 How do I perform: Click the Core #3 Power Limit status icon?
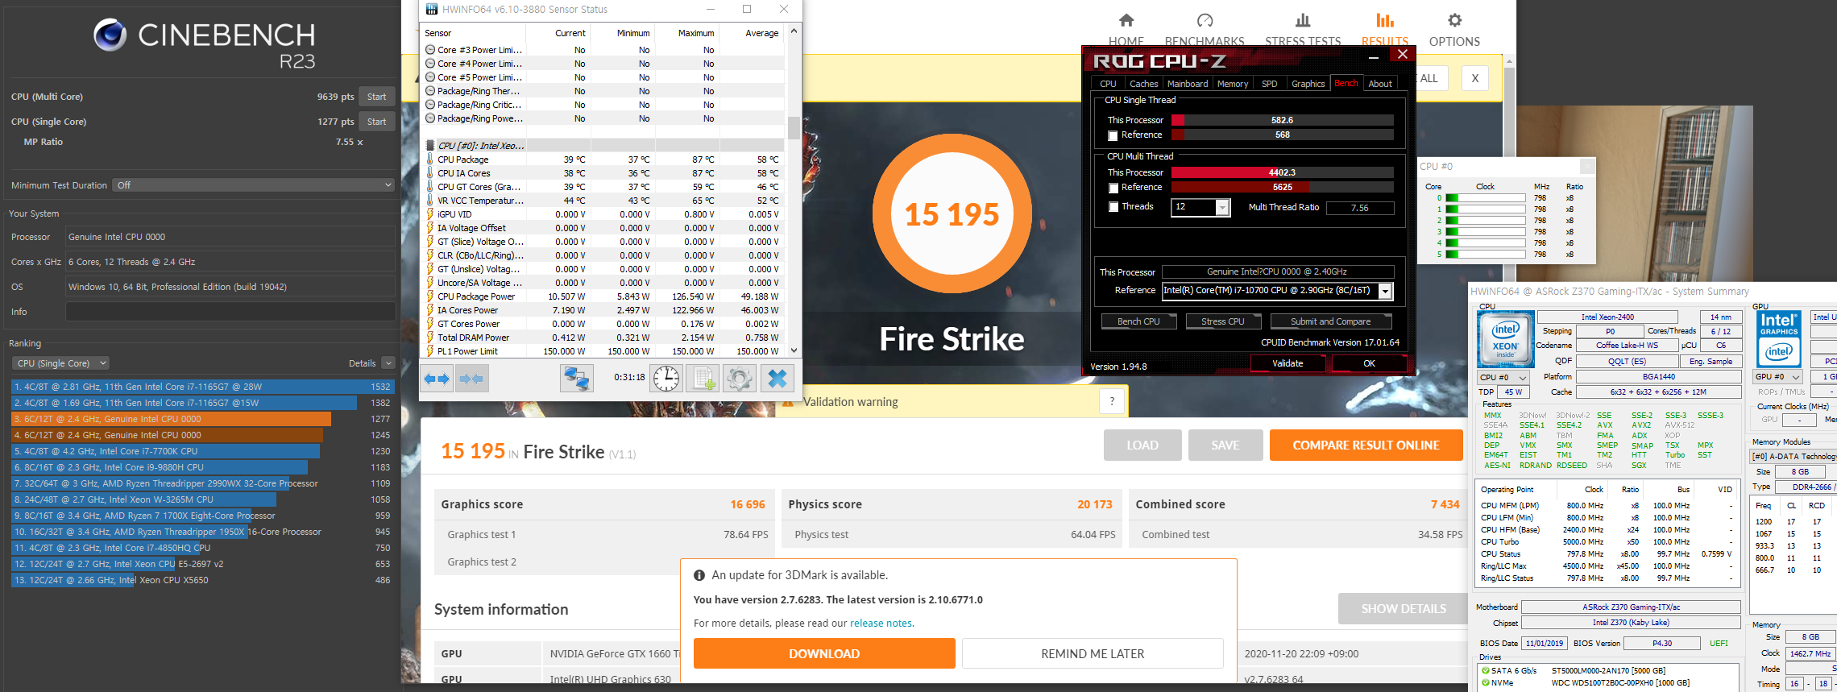coord(430,50)
